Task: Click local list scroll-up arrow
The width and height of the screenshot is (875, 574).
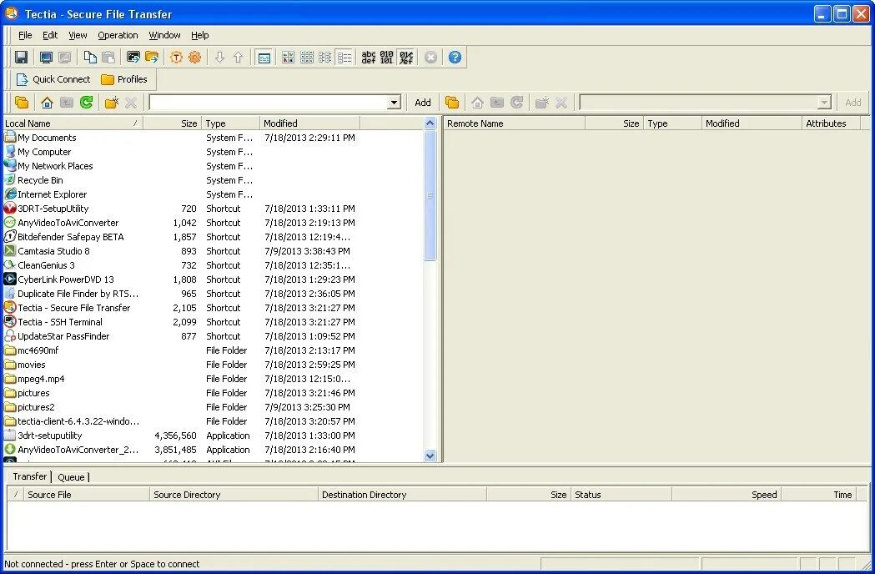Action: (x=430, y=123)
